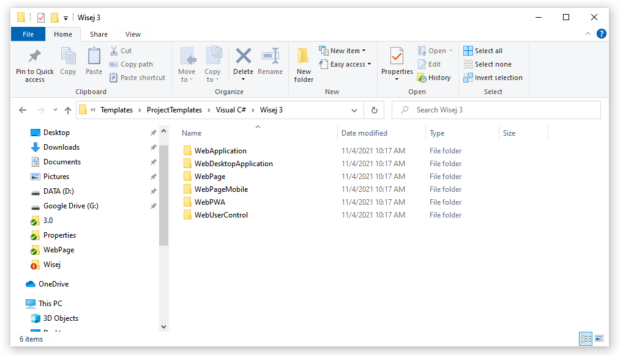Create a New folder

click(x=304, y=65)
